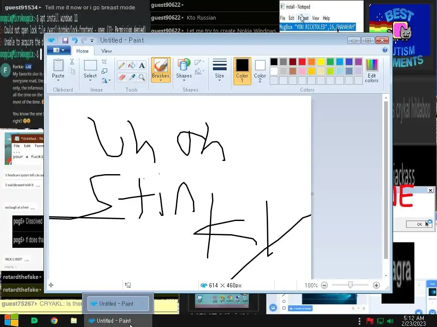Image resolution: width=437 pixels, height=327 pixels.
Task: Open the shape Fill dropdown
Action: click(x=199, y=71)
